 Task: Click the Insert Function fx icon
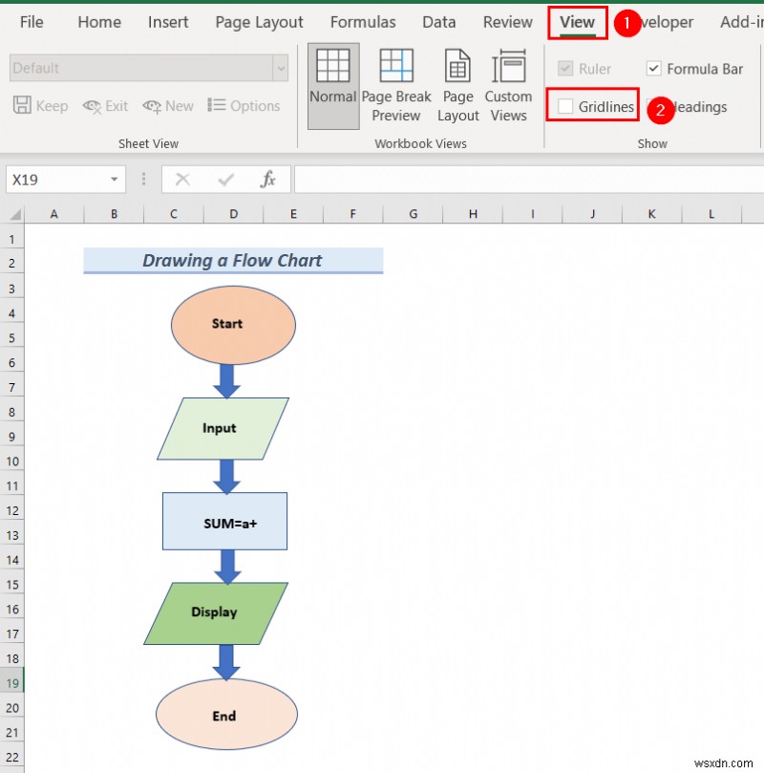tap(268, 179)
